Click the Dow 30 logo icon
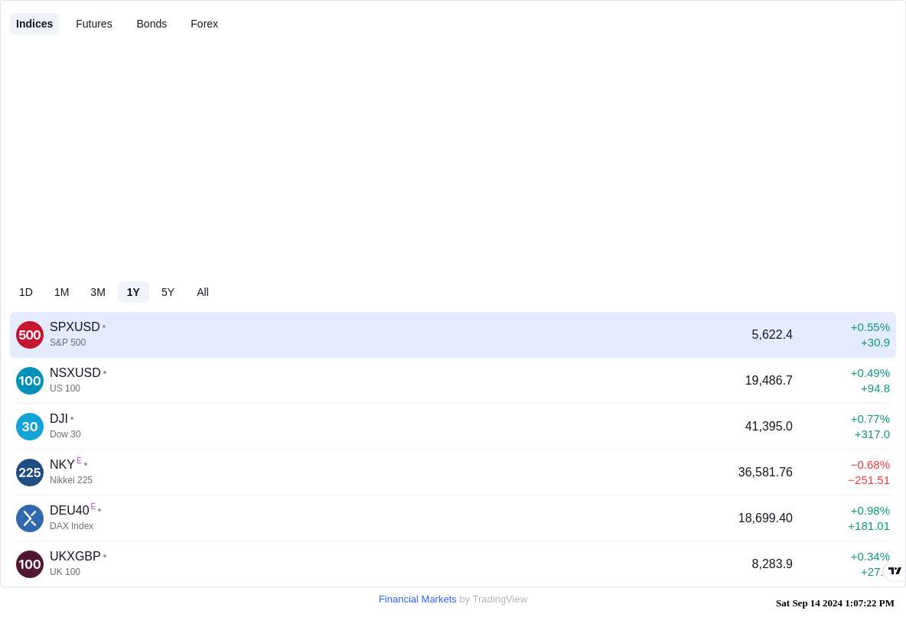The image size is (906, 627). click(30, 427)
